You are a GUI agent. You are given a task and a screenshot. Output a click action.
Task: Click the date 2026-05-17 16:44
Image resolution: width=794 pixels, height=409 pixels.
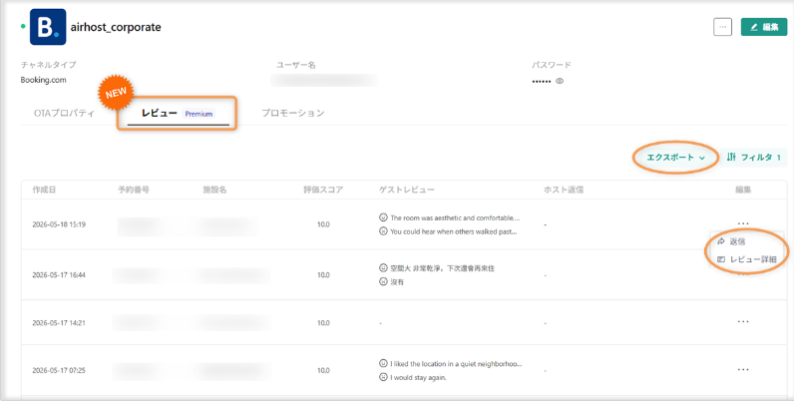click(59, 275)
